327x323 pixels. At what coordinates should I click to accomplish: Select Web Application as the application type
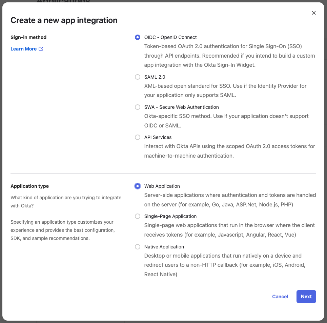click(138, 186)
